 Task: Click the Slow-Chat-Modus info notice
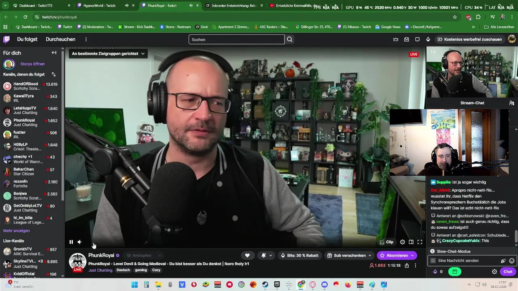pyautogui.click(x=471, y=251)
